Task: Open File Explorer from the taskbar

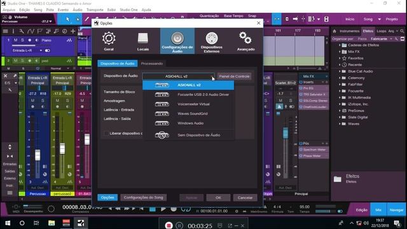Action: (x=52, y=223)
